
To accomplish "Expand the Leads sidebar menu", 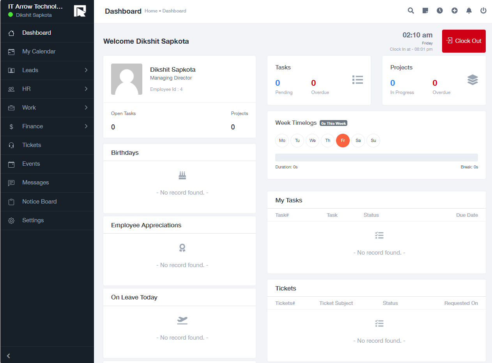I will (47, 70).
